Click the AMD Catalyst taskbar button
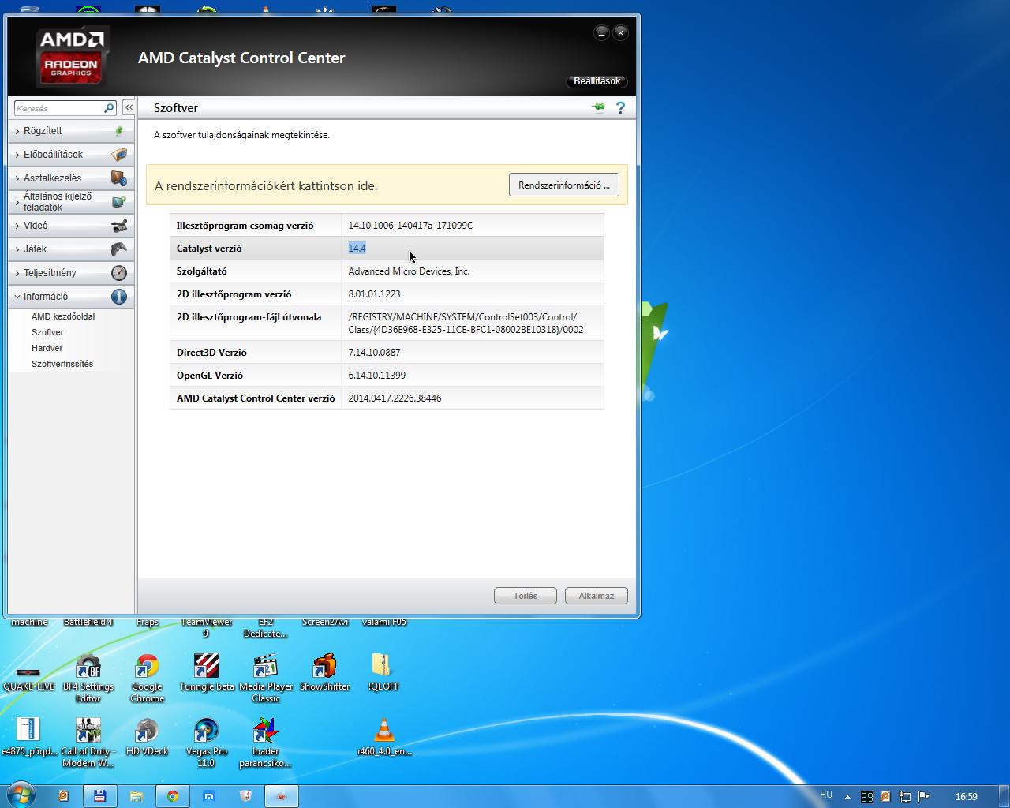The width and height of the screenshot is (1010, 808). (282, 796)
